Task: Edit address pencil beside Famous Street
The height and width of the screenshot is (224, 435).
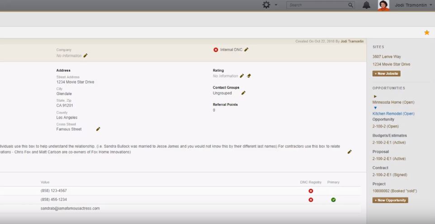Action: point(98,129)
